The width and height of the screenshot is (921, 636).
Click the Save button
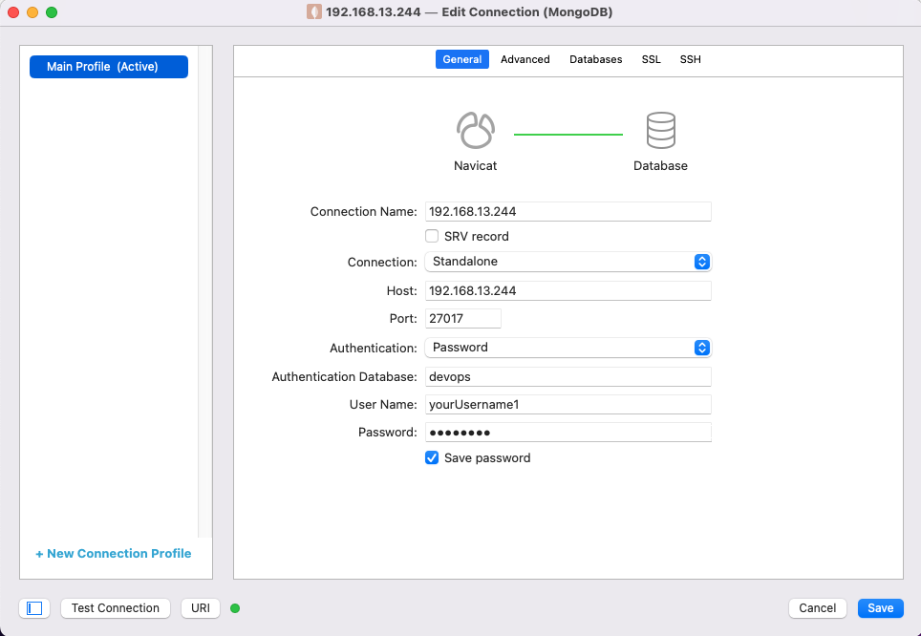tap(881, 608)
